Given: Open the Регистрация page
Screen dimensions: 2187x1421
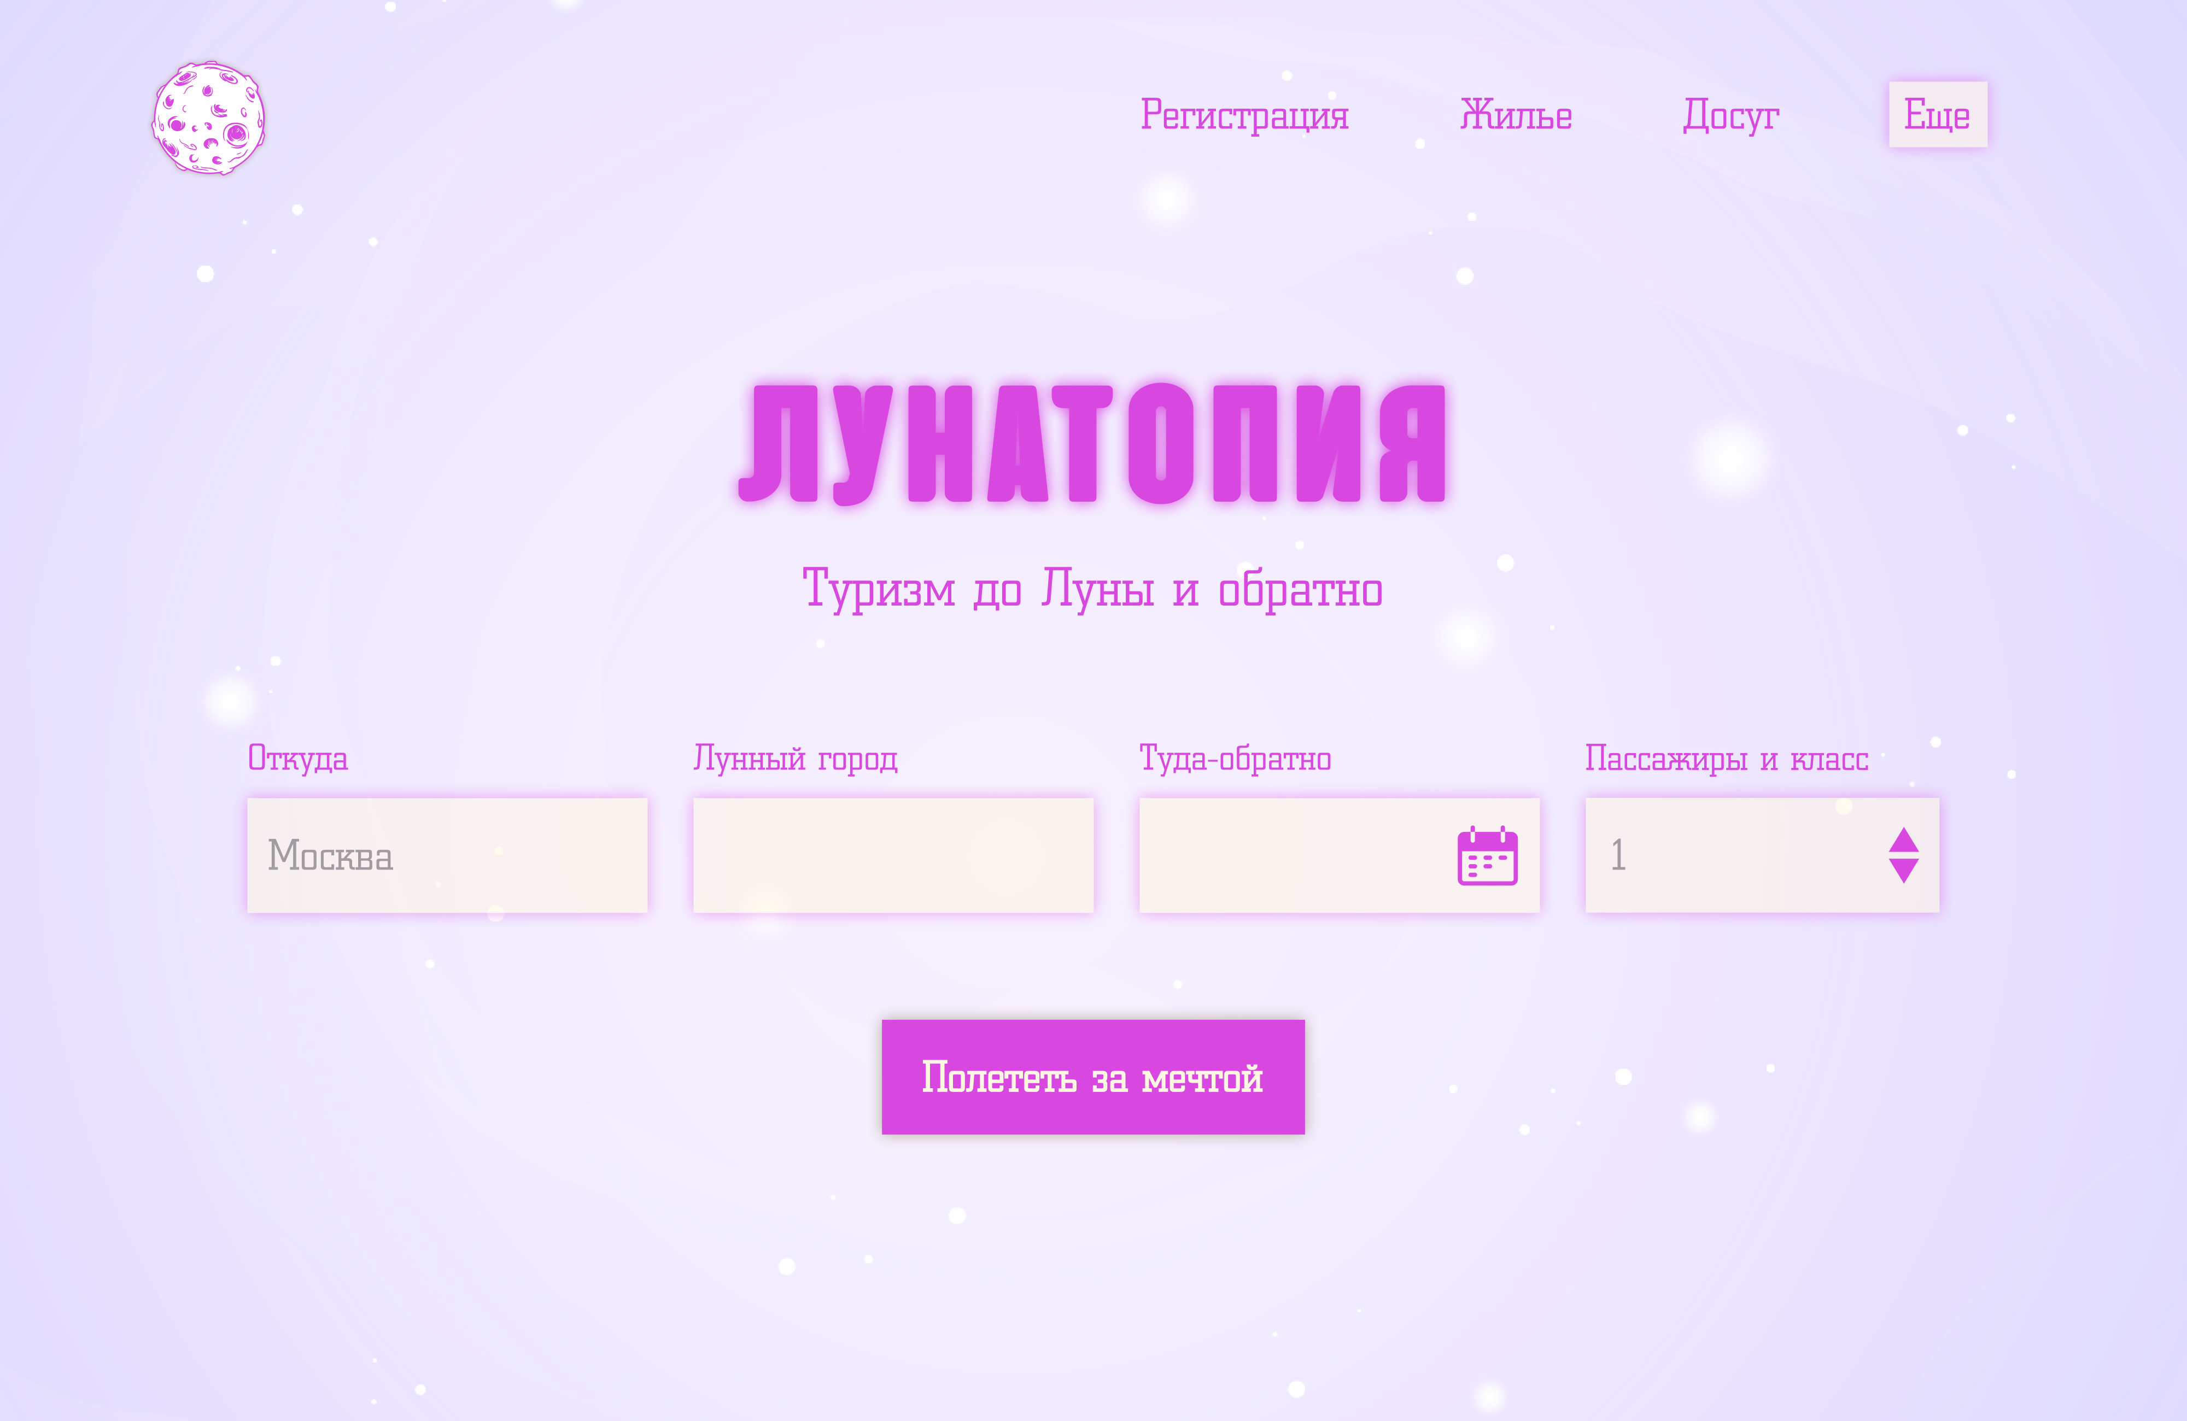Looking at the screenshot, I should click(x=1244, y=116).
